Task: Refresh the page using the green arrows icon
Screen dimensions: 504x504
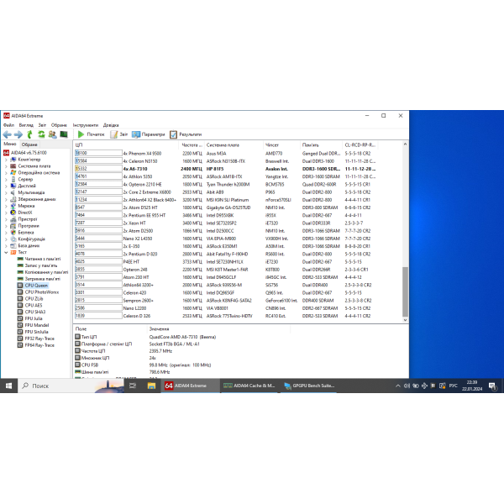Action: pos(41,134)
